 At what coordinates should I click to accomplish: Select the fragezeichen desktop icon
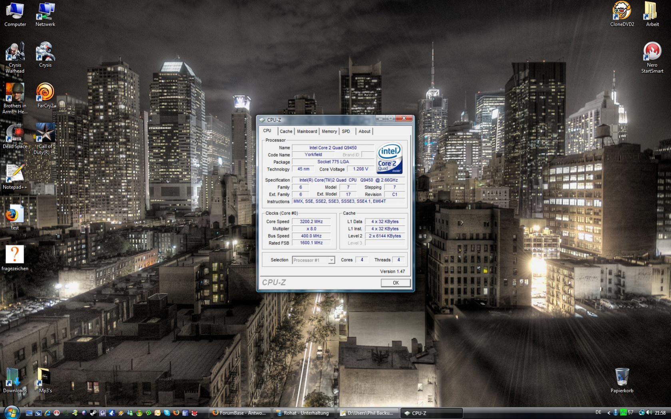[x=15, y=259]
